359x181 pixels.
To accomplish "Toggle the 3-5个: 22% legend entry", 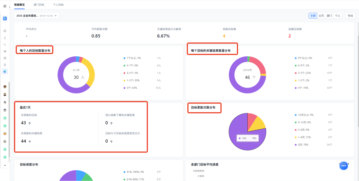I will [303, 73].
